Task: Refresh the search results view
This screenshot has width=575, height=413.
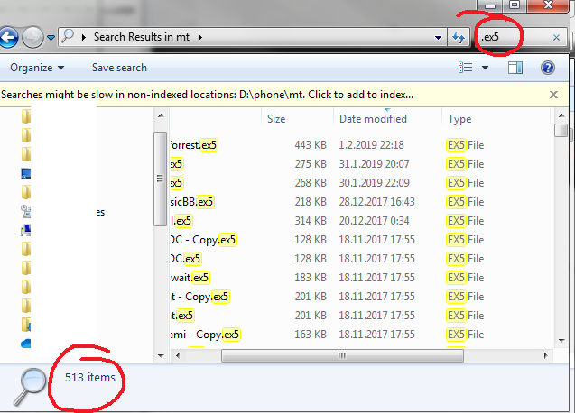Action: click(459, 37)
